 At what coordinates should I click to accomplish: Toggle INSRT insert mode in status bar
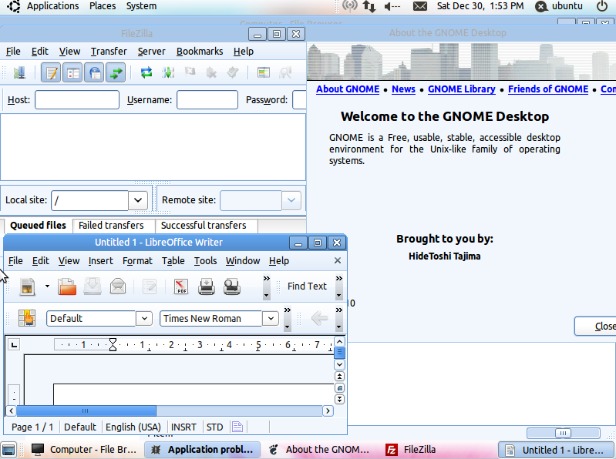click(183, 427)
